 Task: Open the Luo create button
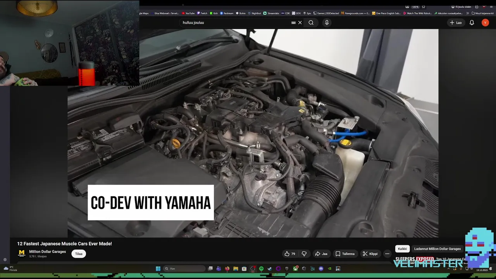coord(456,22)
